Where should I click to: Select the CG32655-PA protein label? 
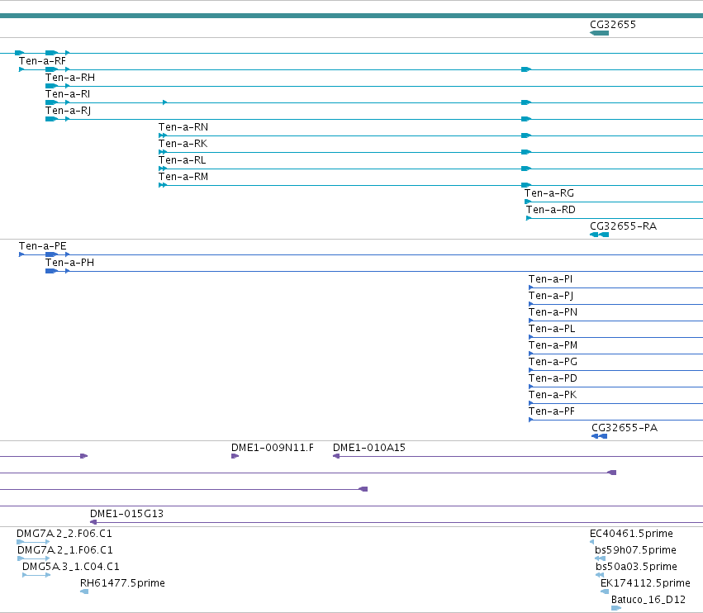coord(625,428)
